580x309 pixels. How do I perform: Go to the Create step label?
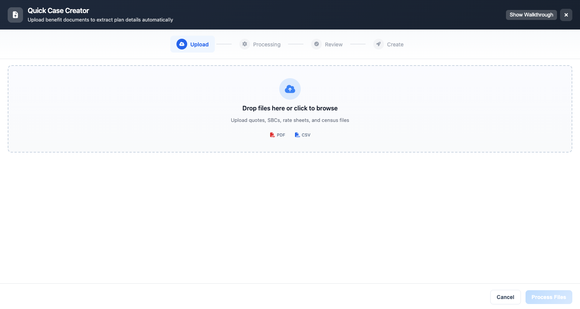point(395,44)
